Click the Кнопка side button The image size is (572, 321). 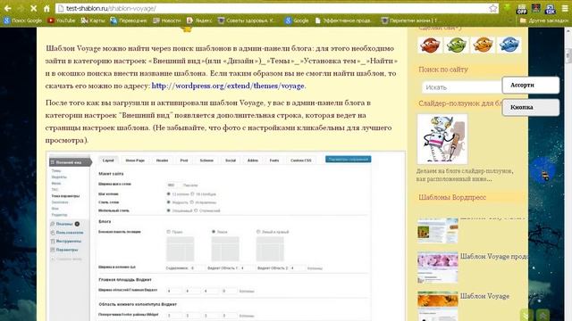click(530, 107)
